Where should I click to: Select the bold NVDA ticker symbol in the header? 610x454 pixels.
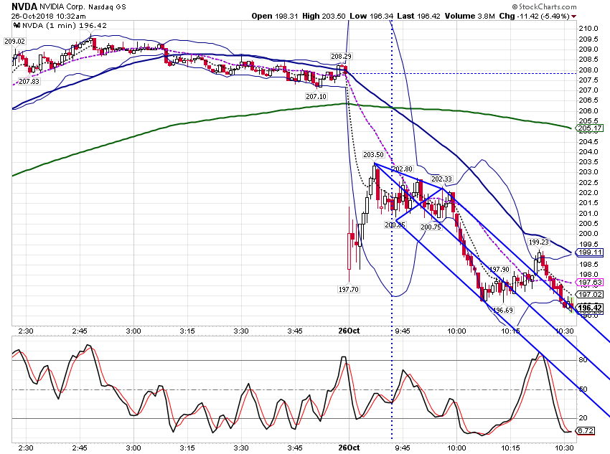tap(24, 6)
